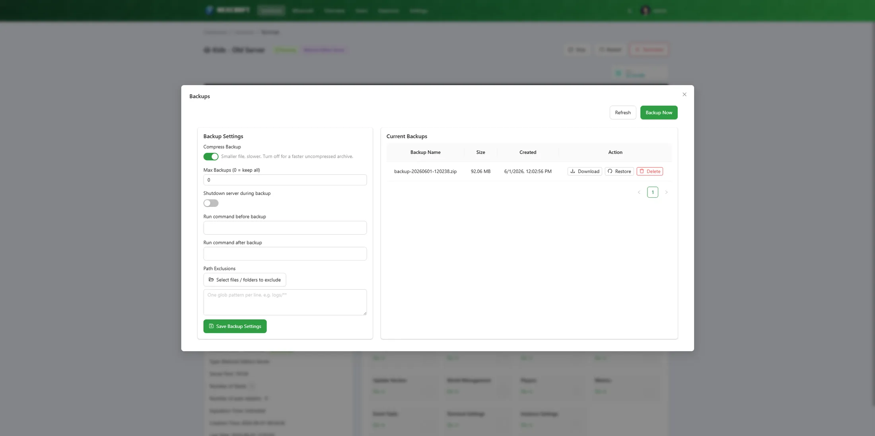Start a backup with Backup Now
This screenshot has width=875, height=436.
(659, 113)
